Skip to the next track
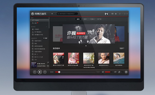This screenshot has height=95, width=155. click(45, 72)
